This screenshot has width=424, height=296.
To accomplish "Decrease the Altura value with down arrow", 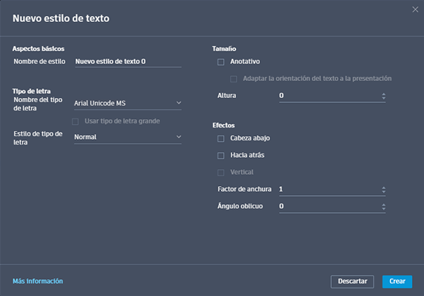I will click(x=383, y=98).
